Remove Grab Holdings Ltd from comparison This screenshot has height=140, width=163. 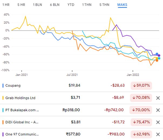click(158, 98)
